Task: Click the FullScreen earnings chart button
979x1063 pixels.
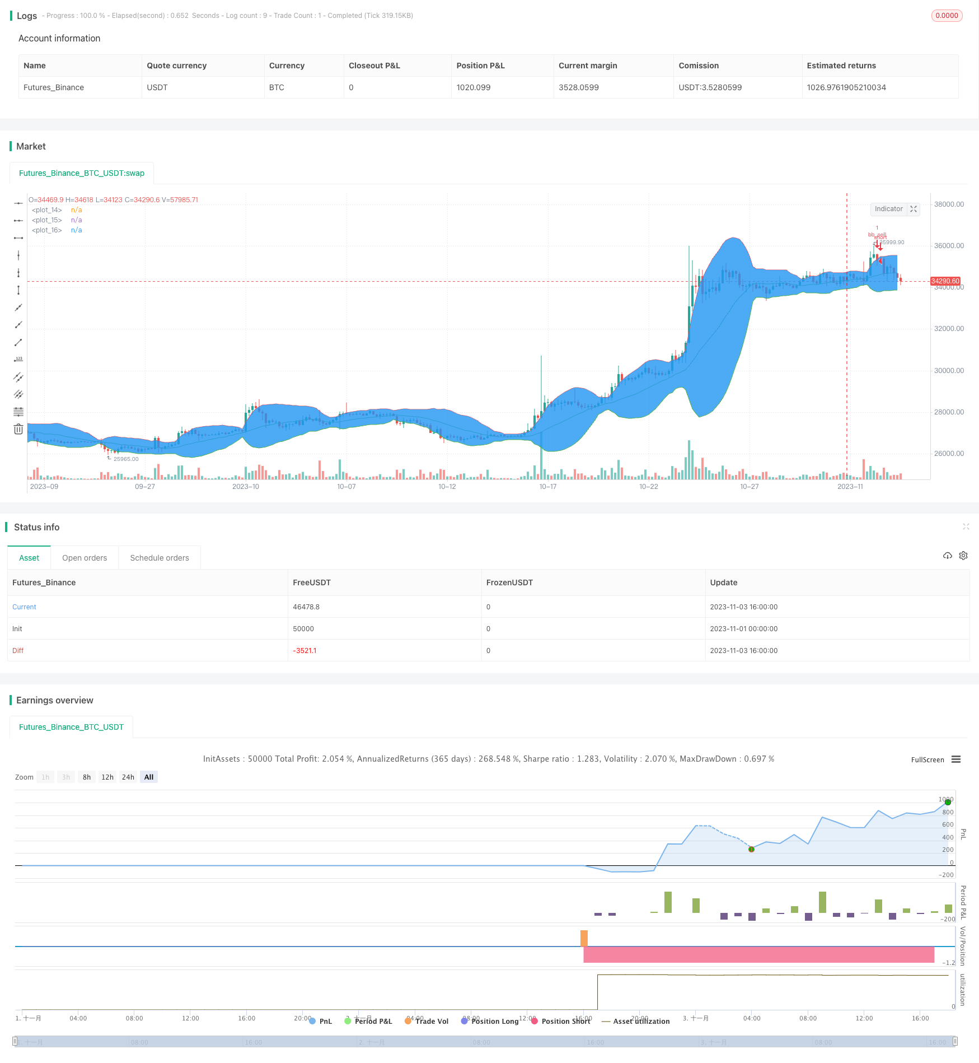Action: click(x=927, y=759)
